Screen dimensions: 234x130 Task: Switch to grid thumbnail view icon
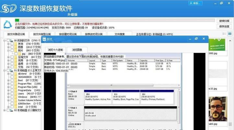230,34
